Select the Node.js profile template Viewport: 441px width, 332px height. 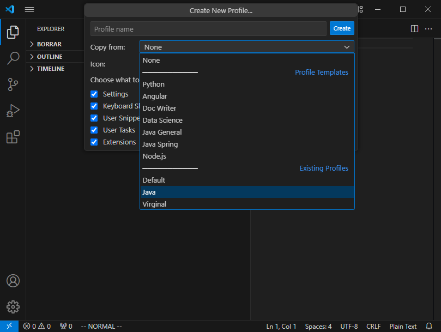(247, 156)
